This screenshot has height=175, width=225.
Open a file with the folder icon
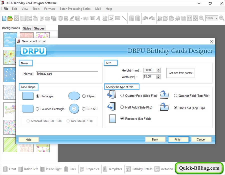click(10, 18)
